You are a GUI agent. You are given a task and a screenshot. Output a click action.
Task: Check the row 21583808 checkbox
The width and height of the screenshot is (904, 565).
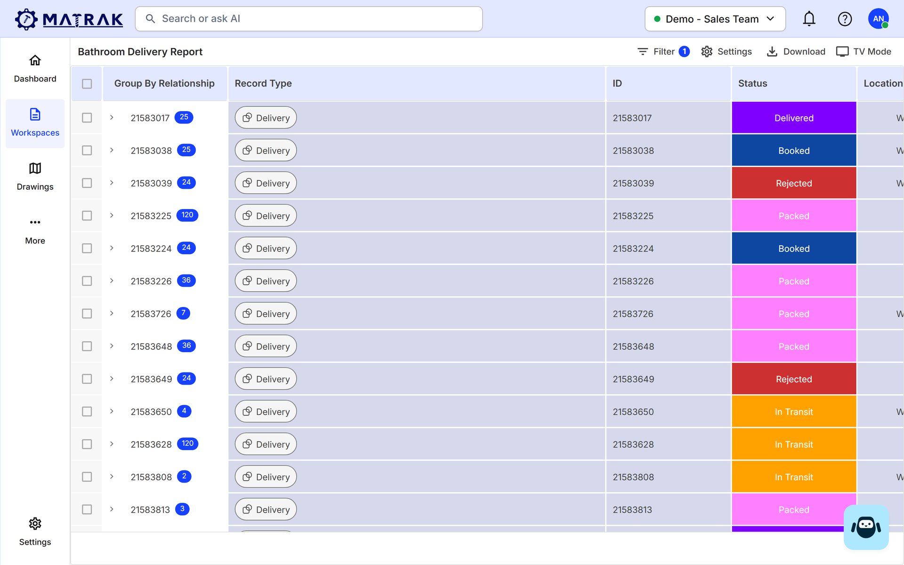click(x=87, y=476)
